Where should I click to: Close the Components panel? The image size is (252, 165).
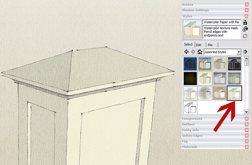click(247, 119)
